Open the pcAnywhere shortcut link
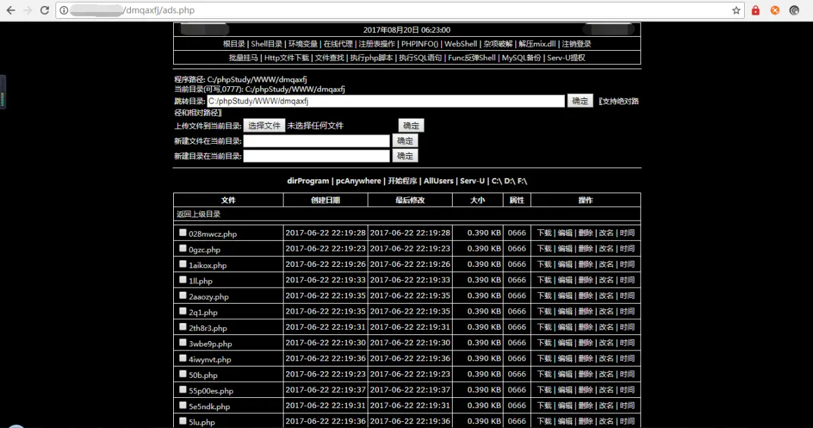Screen dimensions: 813x428 point(358,181)
